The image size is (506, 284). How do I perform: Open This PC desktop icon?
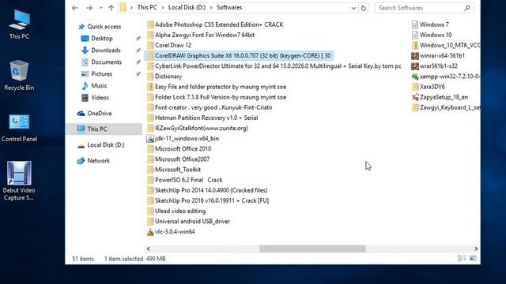(x=19, y=24)
